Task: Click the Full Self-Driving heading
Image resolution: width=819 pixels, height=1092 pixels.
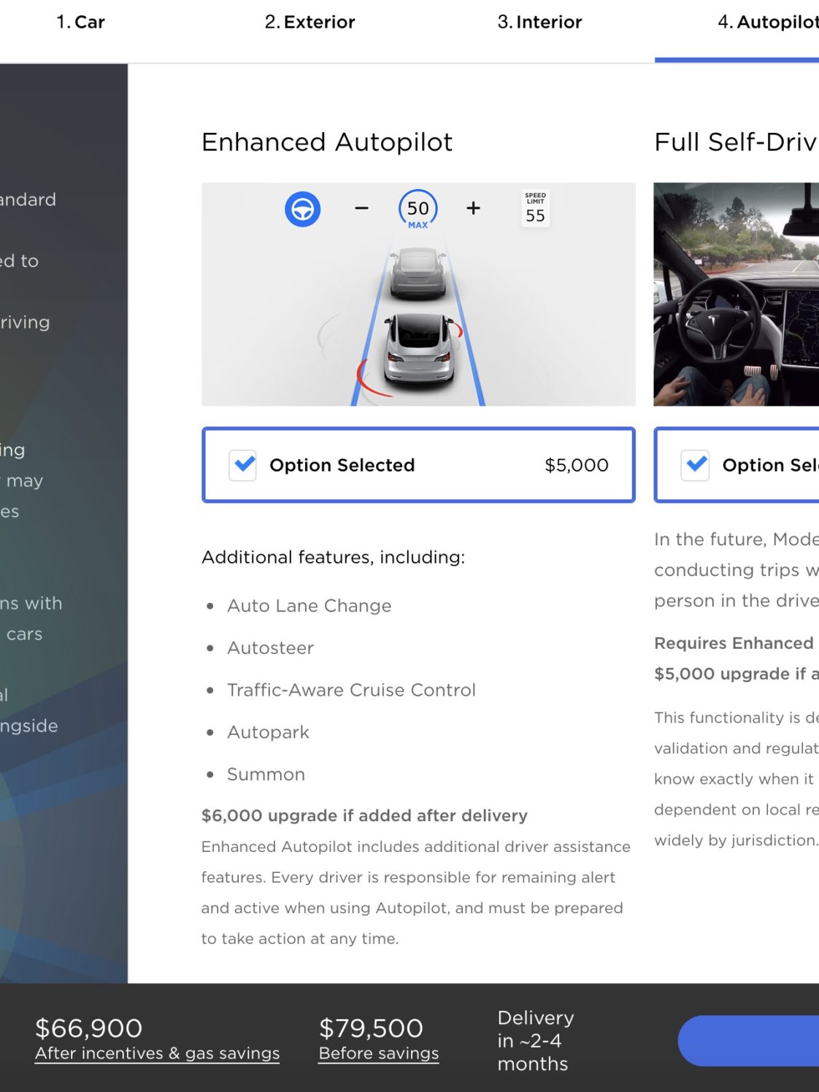Action: pyautogui.click(x=736, y=142)
